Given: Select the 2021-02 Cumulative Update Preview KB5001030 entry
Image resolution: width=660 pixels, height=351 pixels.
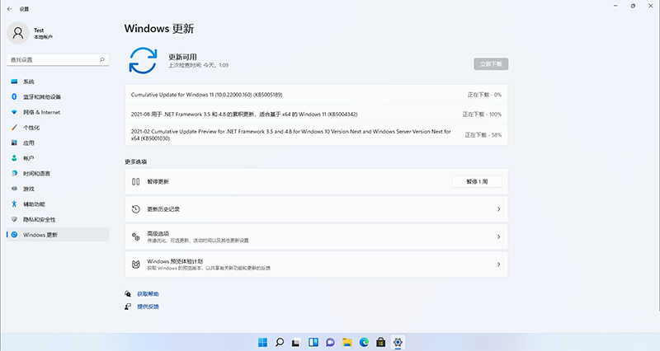Looking at the screenshot, I should point(316,134).
